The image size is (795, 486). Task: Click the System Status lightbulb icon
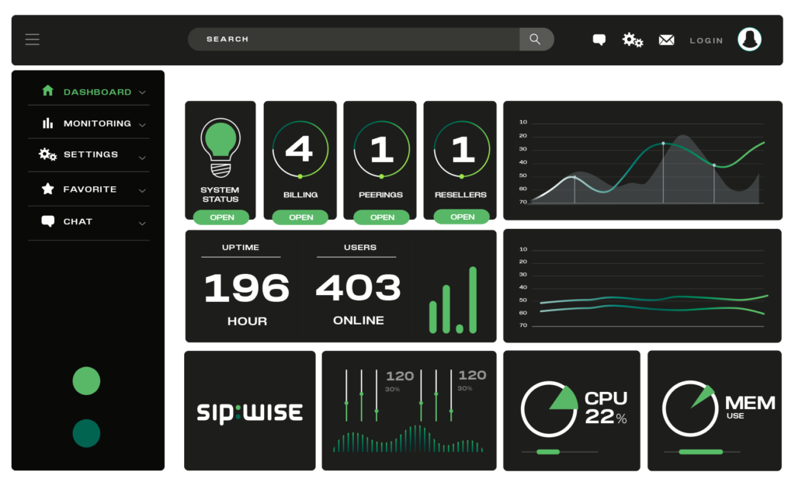220,147
